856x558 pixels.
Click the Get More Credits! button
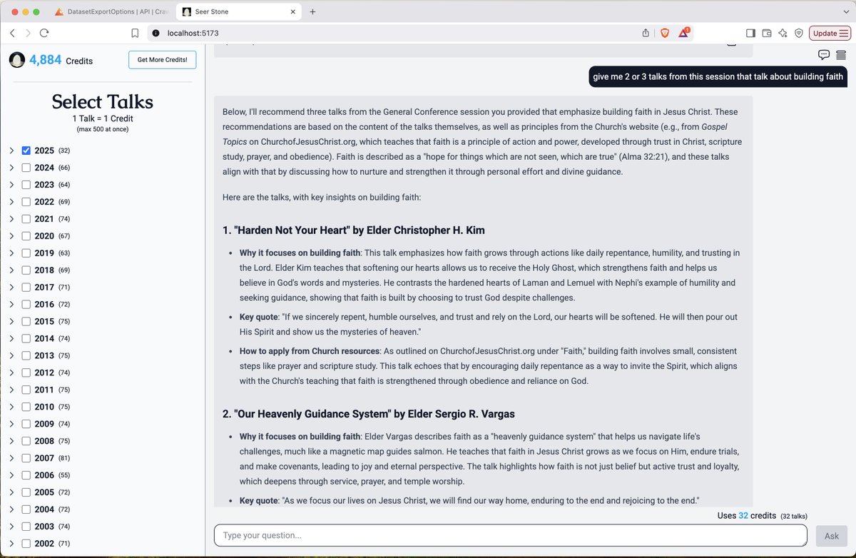click(162, 60)
